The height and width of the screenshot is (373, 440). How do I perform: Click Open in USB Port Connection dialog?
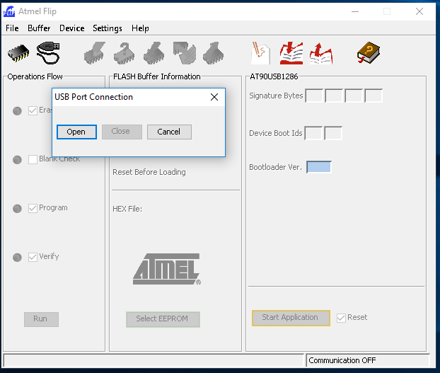76,132
